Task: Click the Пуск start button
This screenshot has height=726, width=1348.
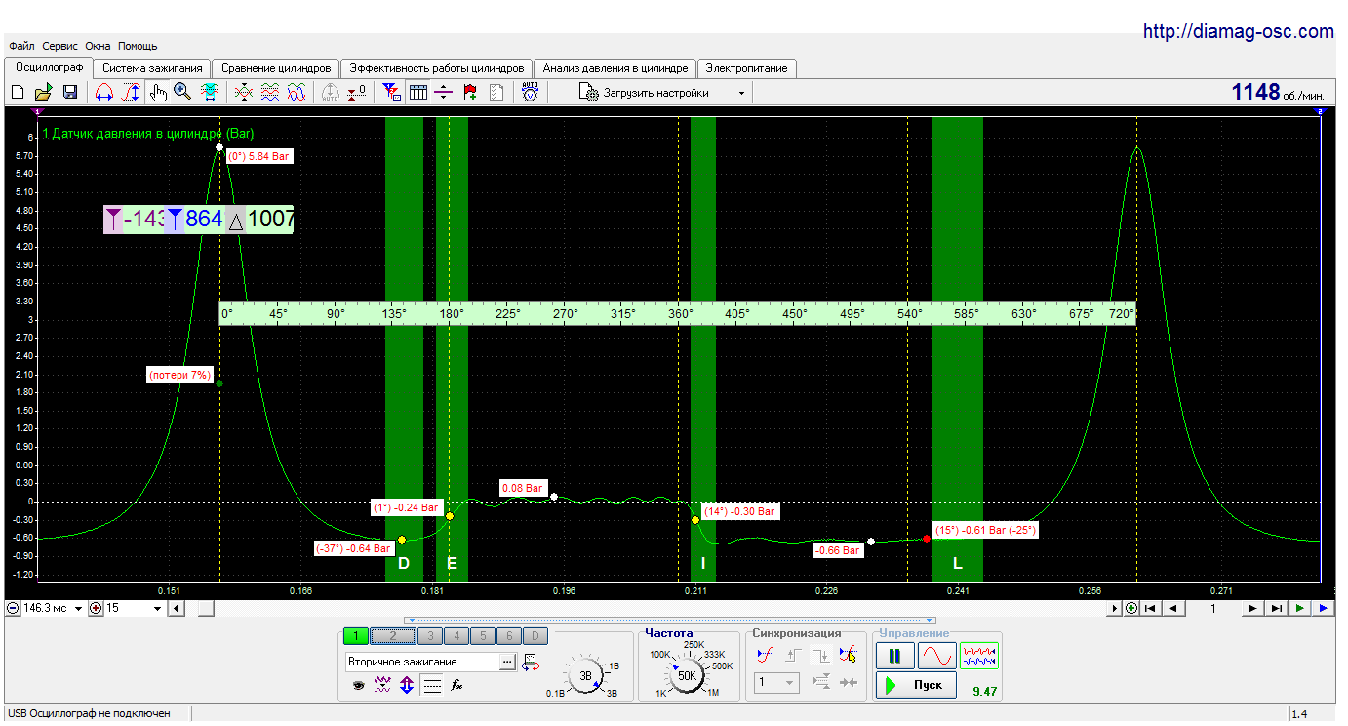Action: (914, 685)
